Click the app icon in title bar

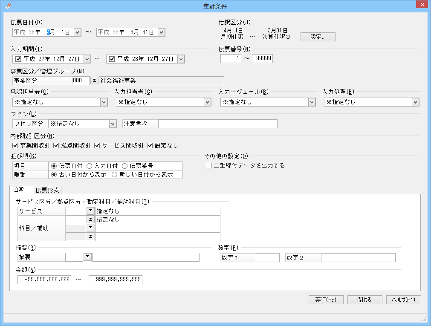[8, 6]
